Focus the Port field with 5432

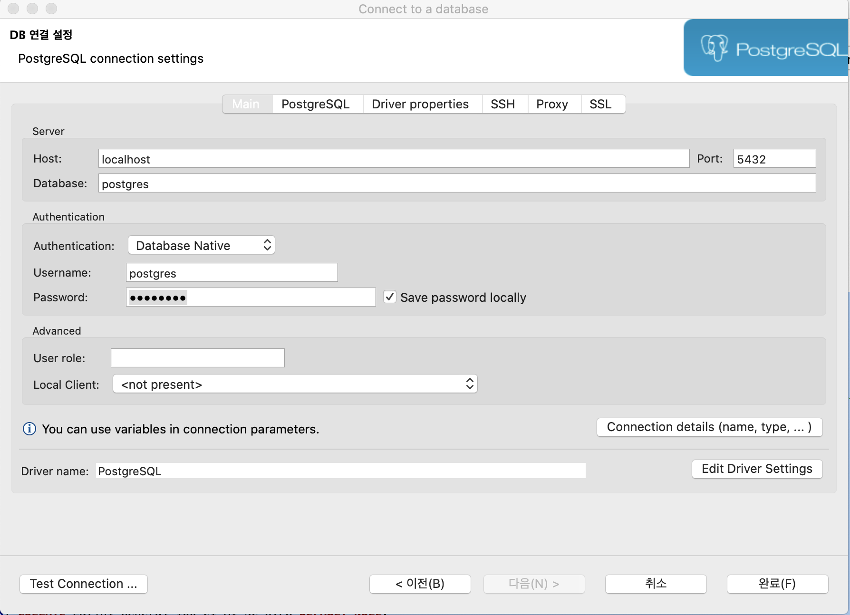tap(774, 159)
